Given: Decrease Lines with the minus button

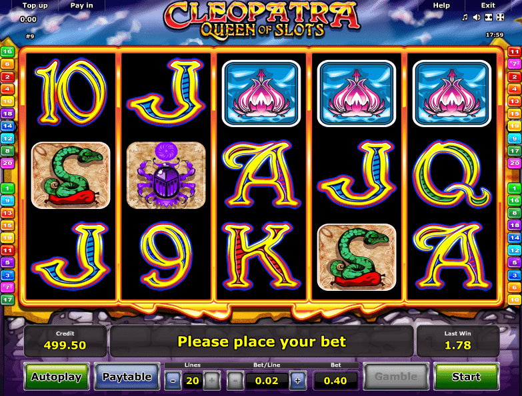Looking at the screenshot, I should (173, 381).
